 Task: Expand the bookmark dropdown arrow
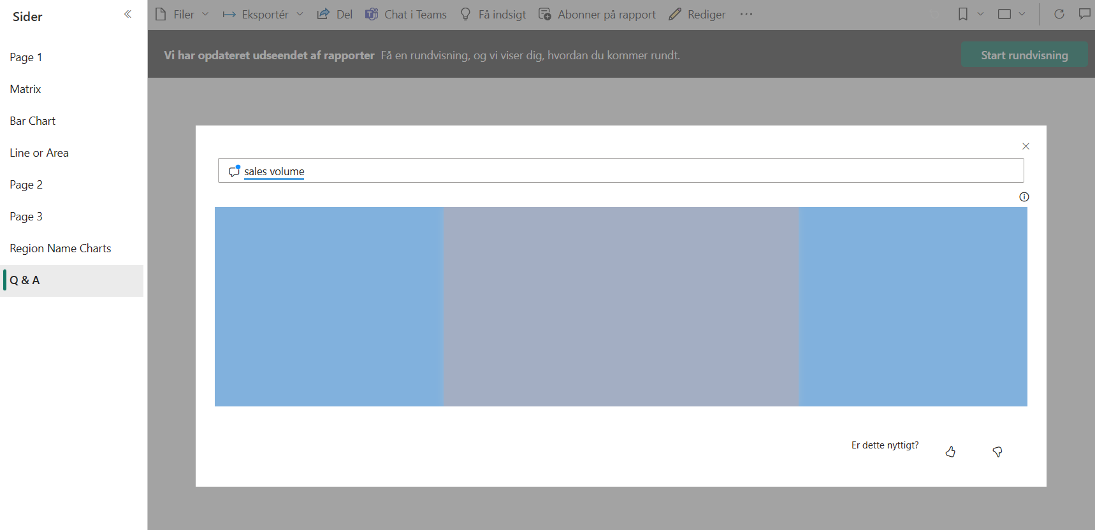[980, 14]
